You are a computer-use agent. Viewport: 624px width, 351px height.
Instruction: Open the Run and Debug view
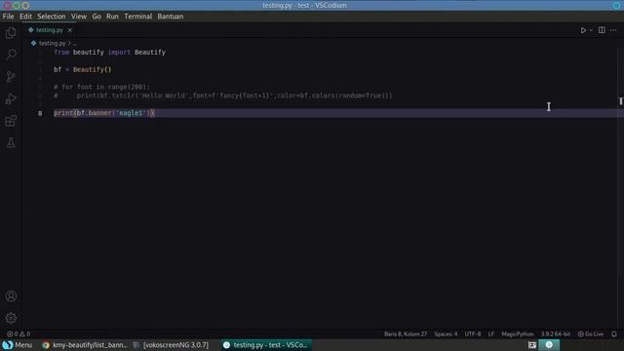coord(11,98)
